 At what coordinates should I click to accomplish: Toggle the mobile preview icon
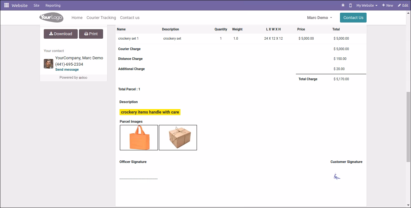coord(350,5)
